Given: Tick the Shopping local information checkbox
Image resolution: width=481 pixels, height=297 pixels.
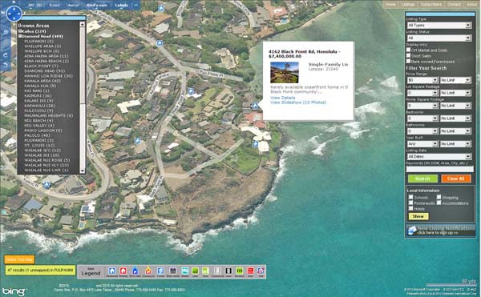Looking at the screenshot, I should click(439, 197).
